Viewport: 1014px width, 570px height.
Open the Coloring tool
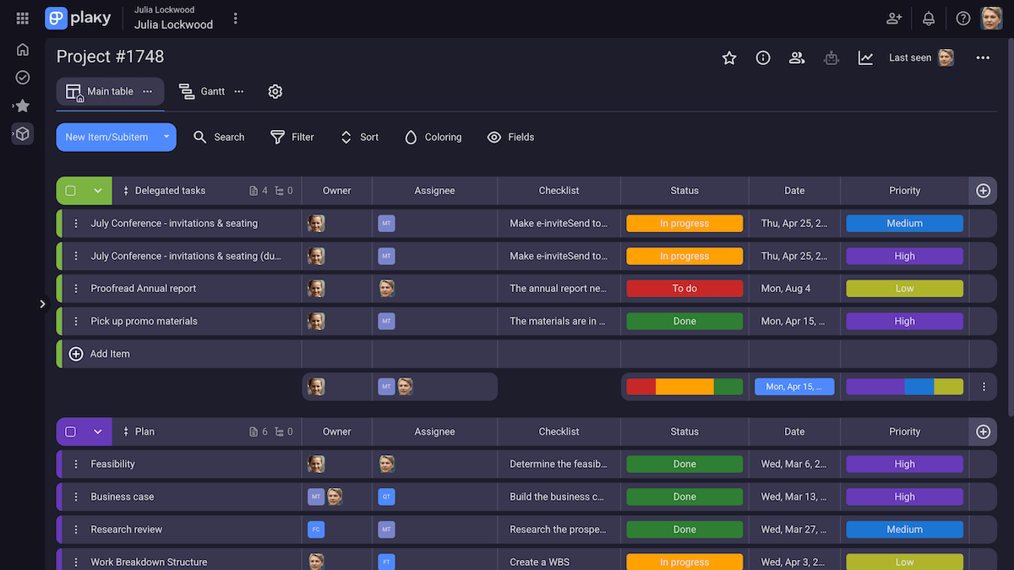pyautogui.click(x=433, y=137)
